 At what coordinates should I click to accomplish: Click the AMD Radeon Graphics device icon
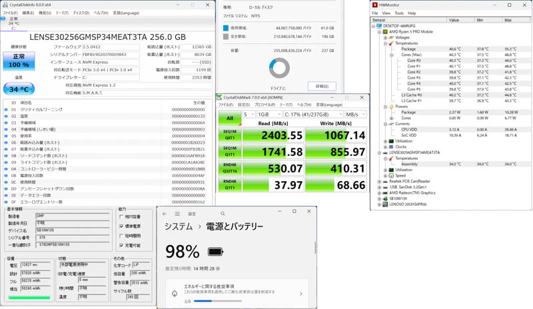click(386, 192)
